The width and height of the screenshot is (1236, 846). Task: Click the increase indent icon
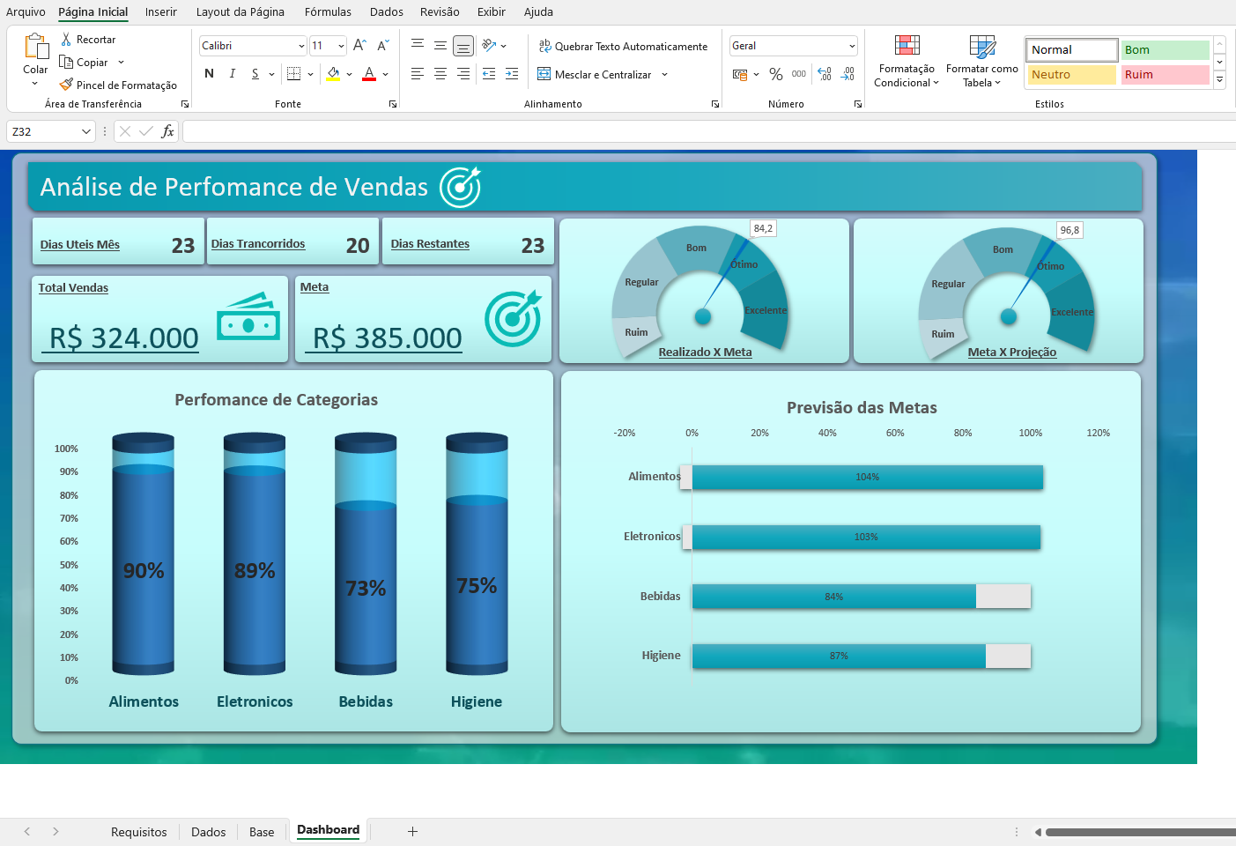click(x=512, y=74)
